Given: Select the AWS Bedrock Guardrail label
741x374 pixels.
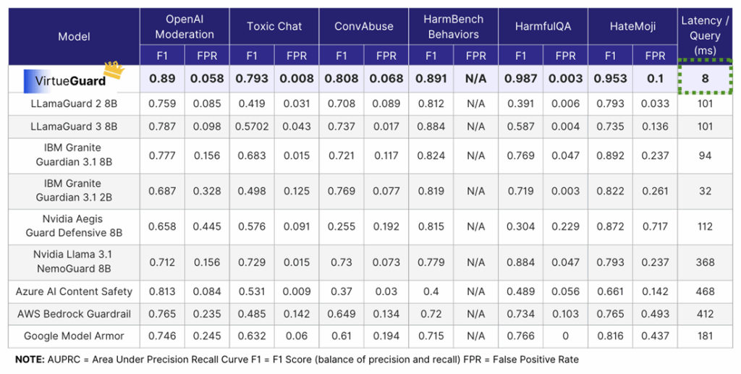Looking at the screenshot, I should (x=75, y=314).
